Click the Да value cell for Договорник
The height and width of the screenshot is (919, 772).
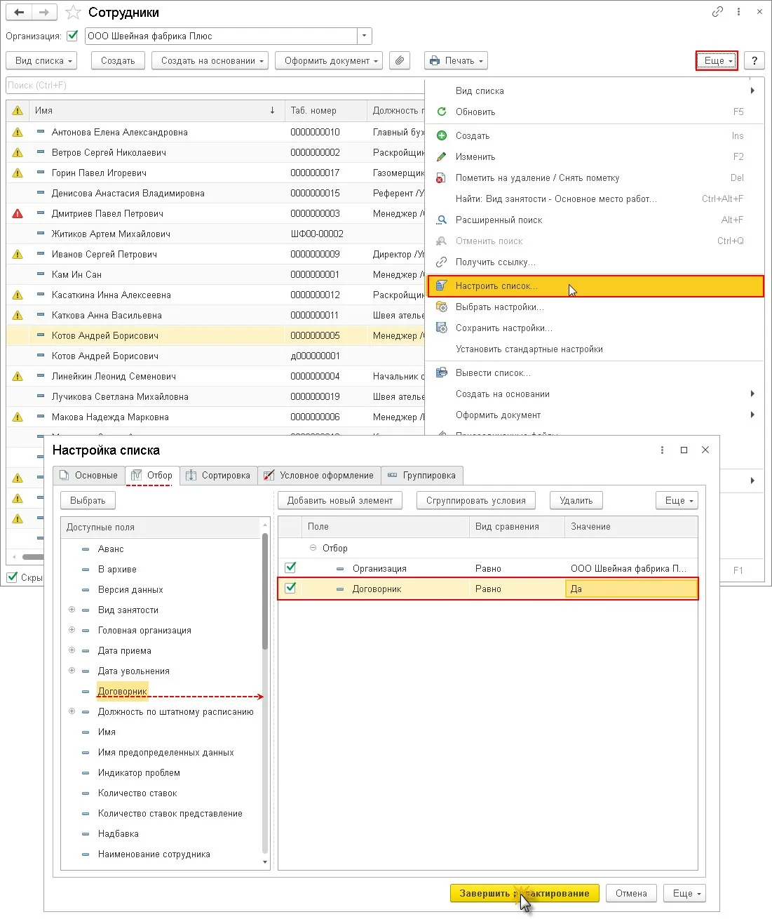(631, 589)
